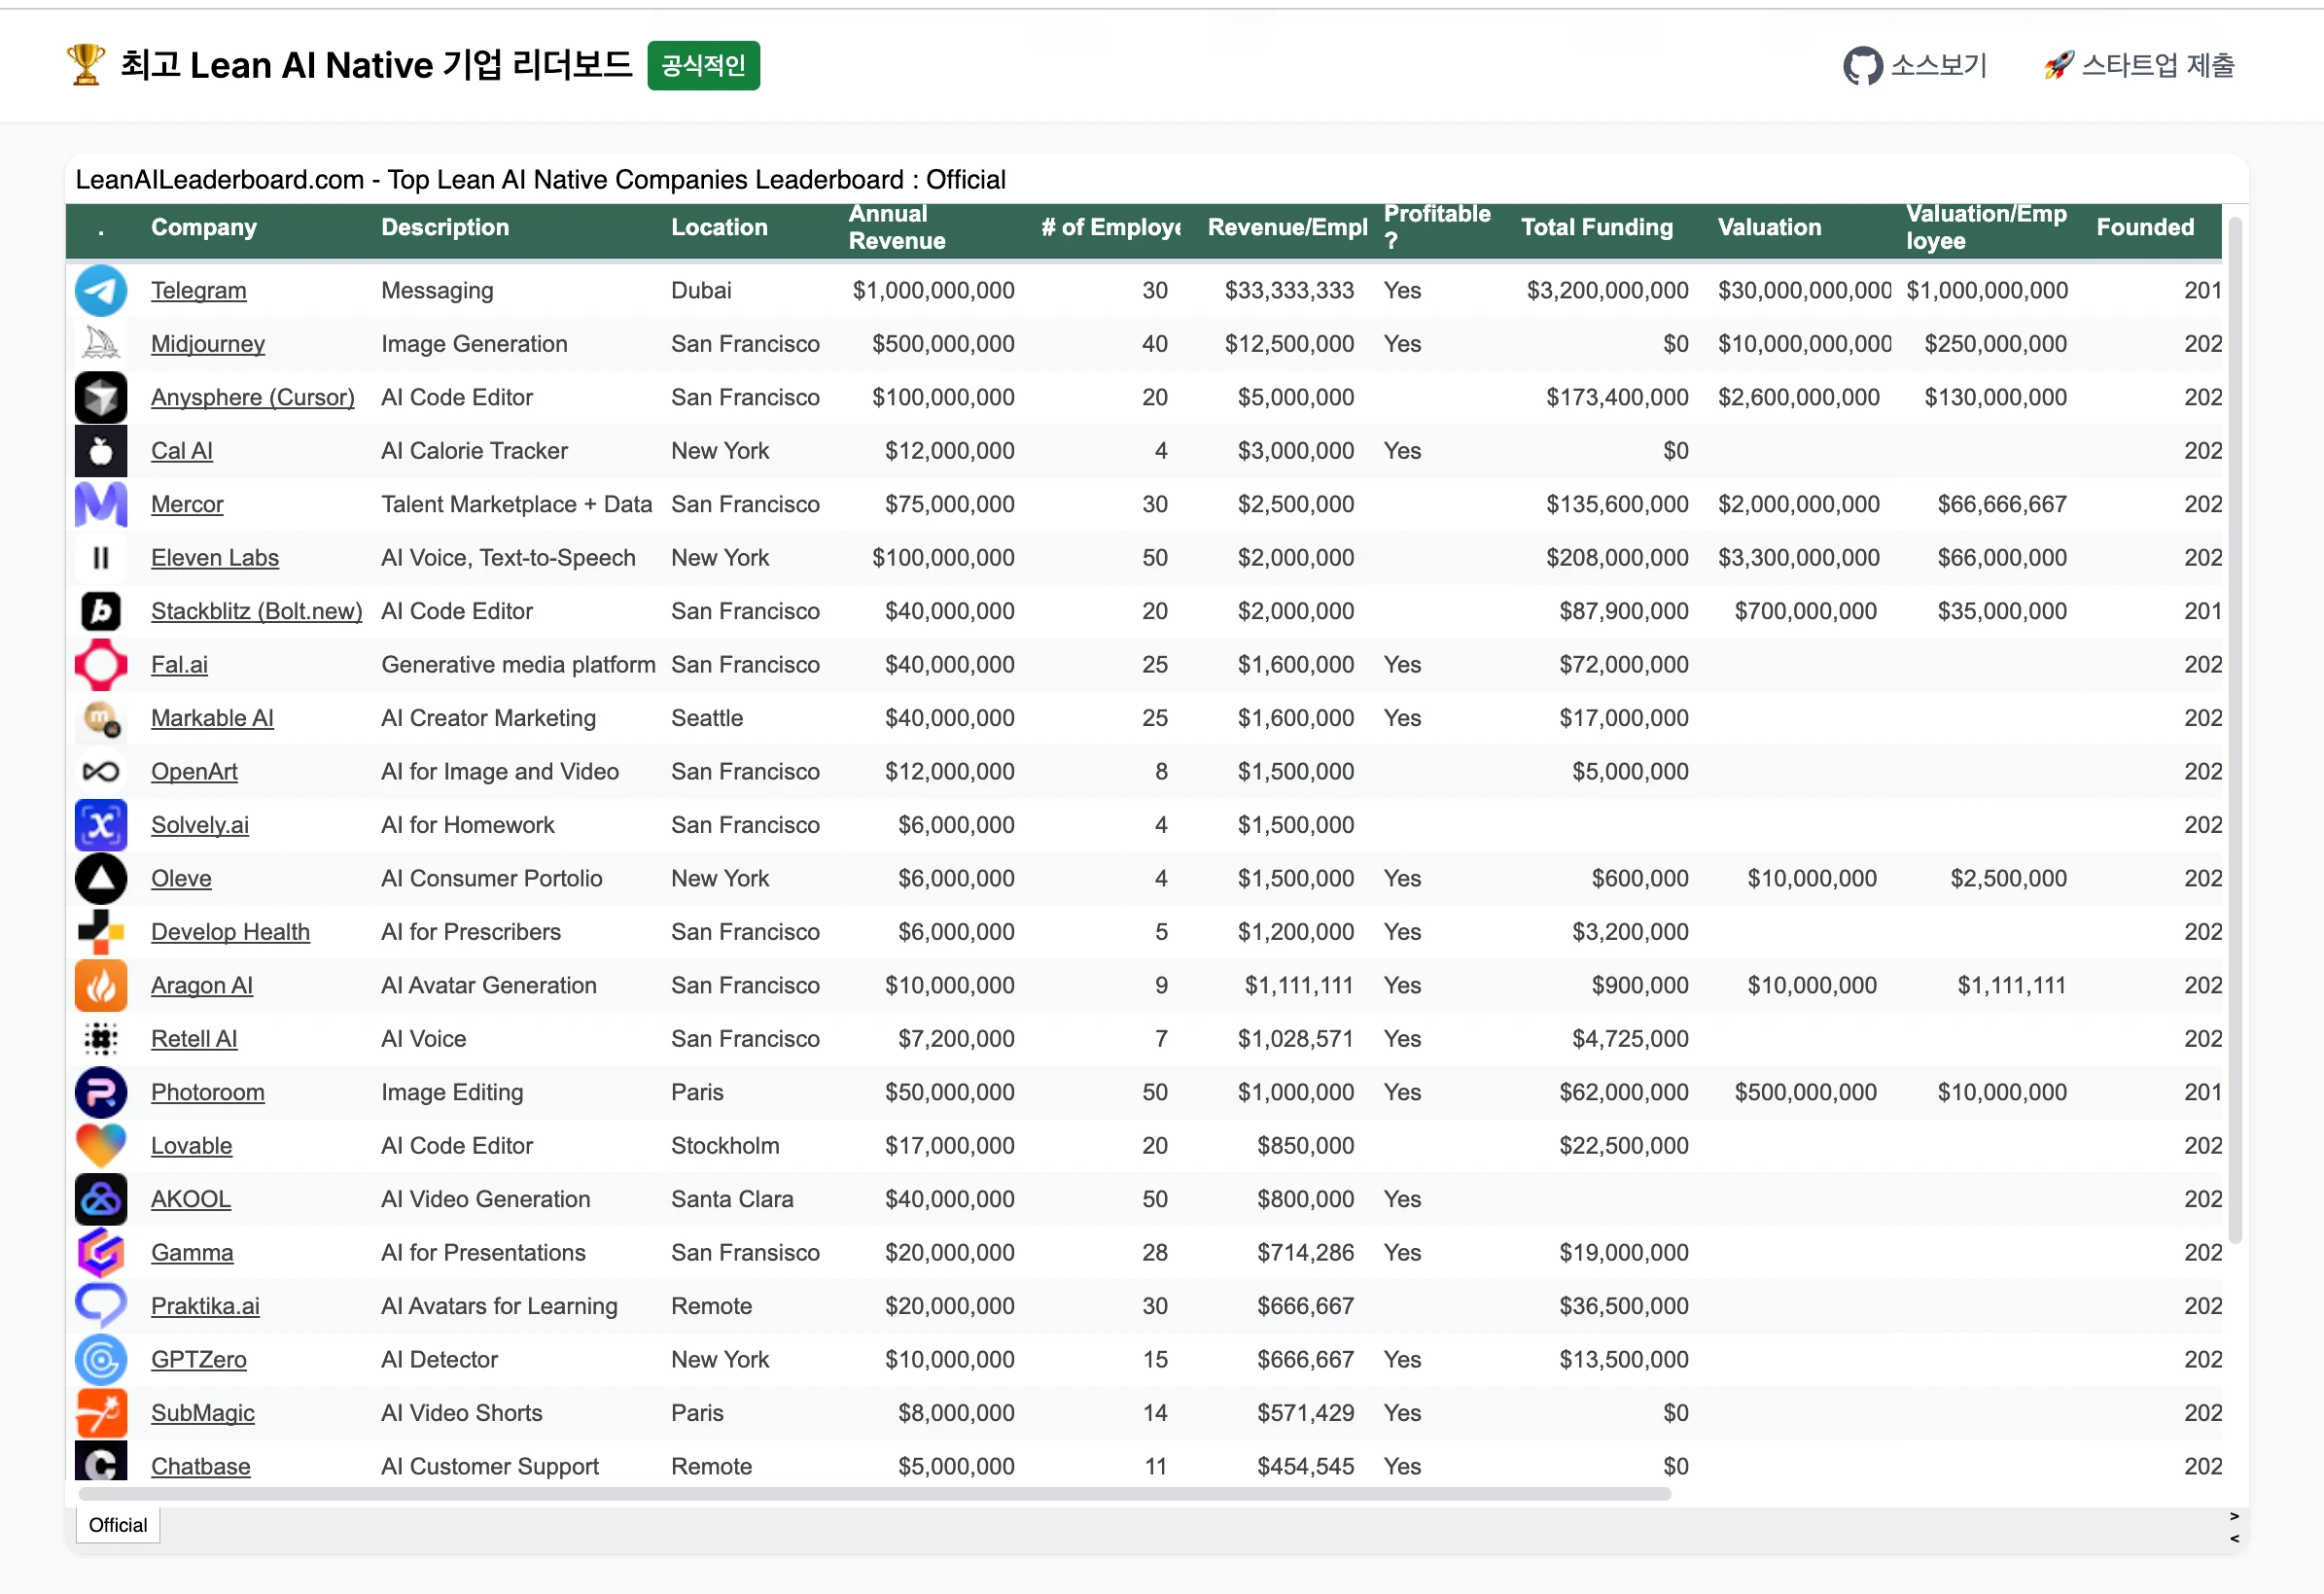Click the Praktika.ai speech bubble logo

[101, 1306]
